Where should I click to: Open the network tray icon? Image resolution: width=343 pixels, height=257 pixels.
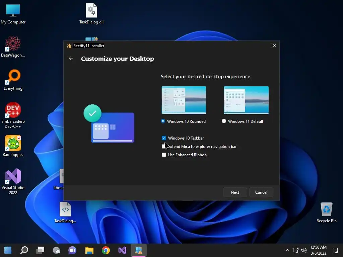point(296,250)
